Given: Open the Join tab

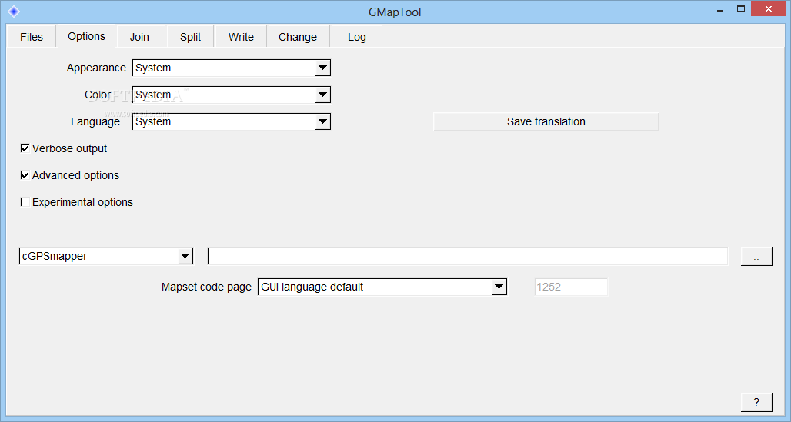Looking at the screenshot, I should pos(139,37).
